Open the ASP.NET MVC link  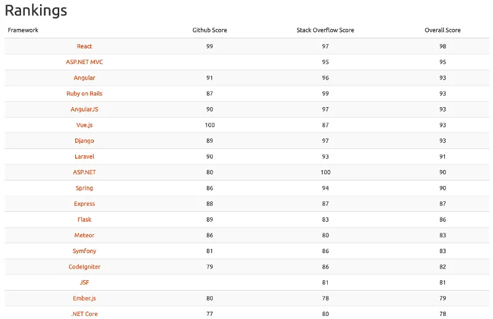(x=84, y=62)
